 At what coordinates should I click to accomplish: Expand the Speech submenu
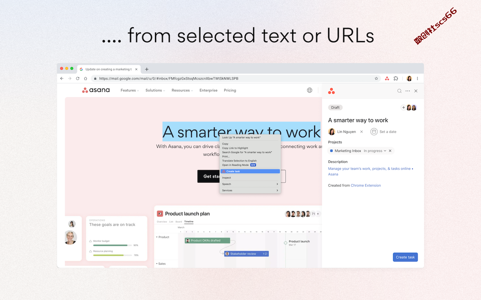(250, 184)
